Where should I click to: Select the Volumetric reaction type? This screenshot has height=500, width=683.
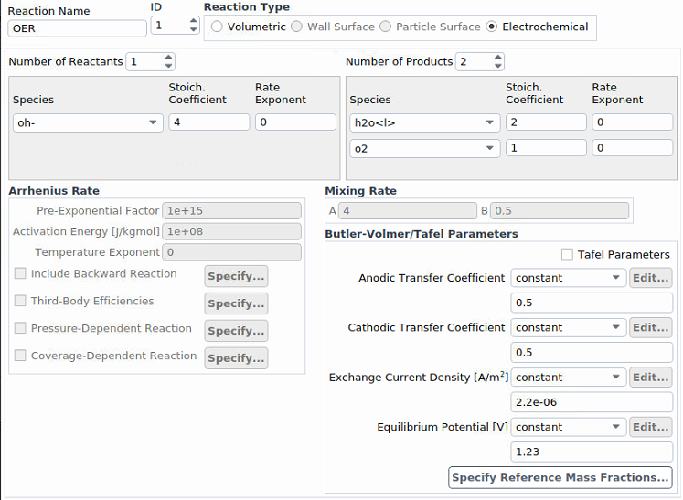point(217,27)
